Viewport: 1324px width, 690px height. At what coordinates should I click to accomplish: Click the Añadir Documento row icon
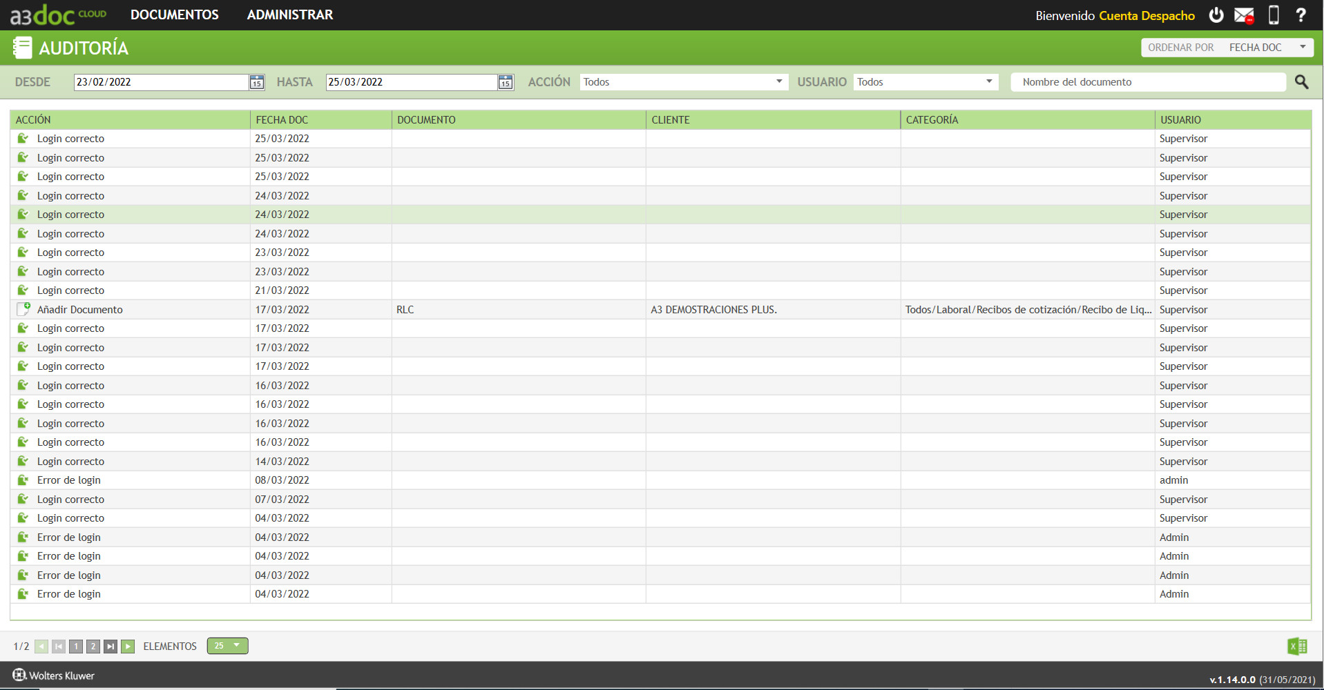click(x=23, y=309)
